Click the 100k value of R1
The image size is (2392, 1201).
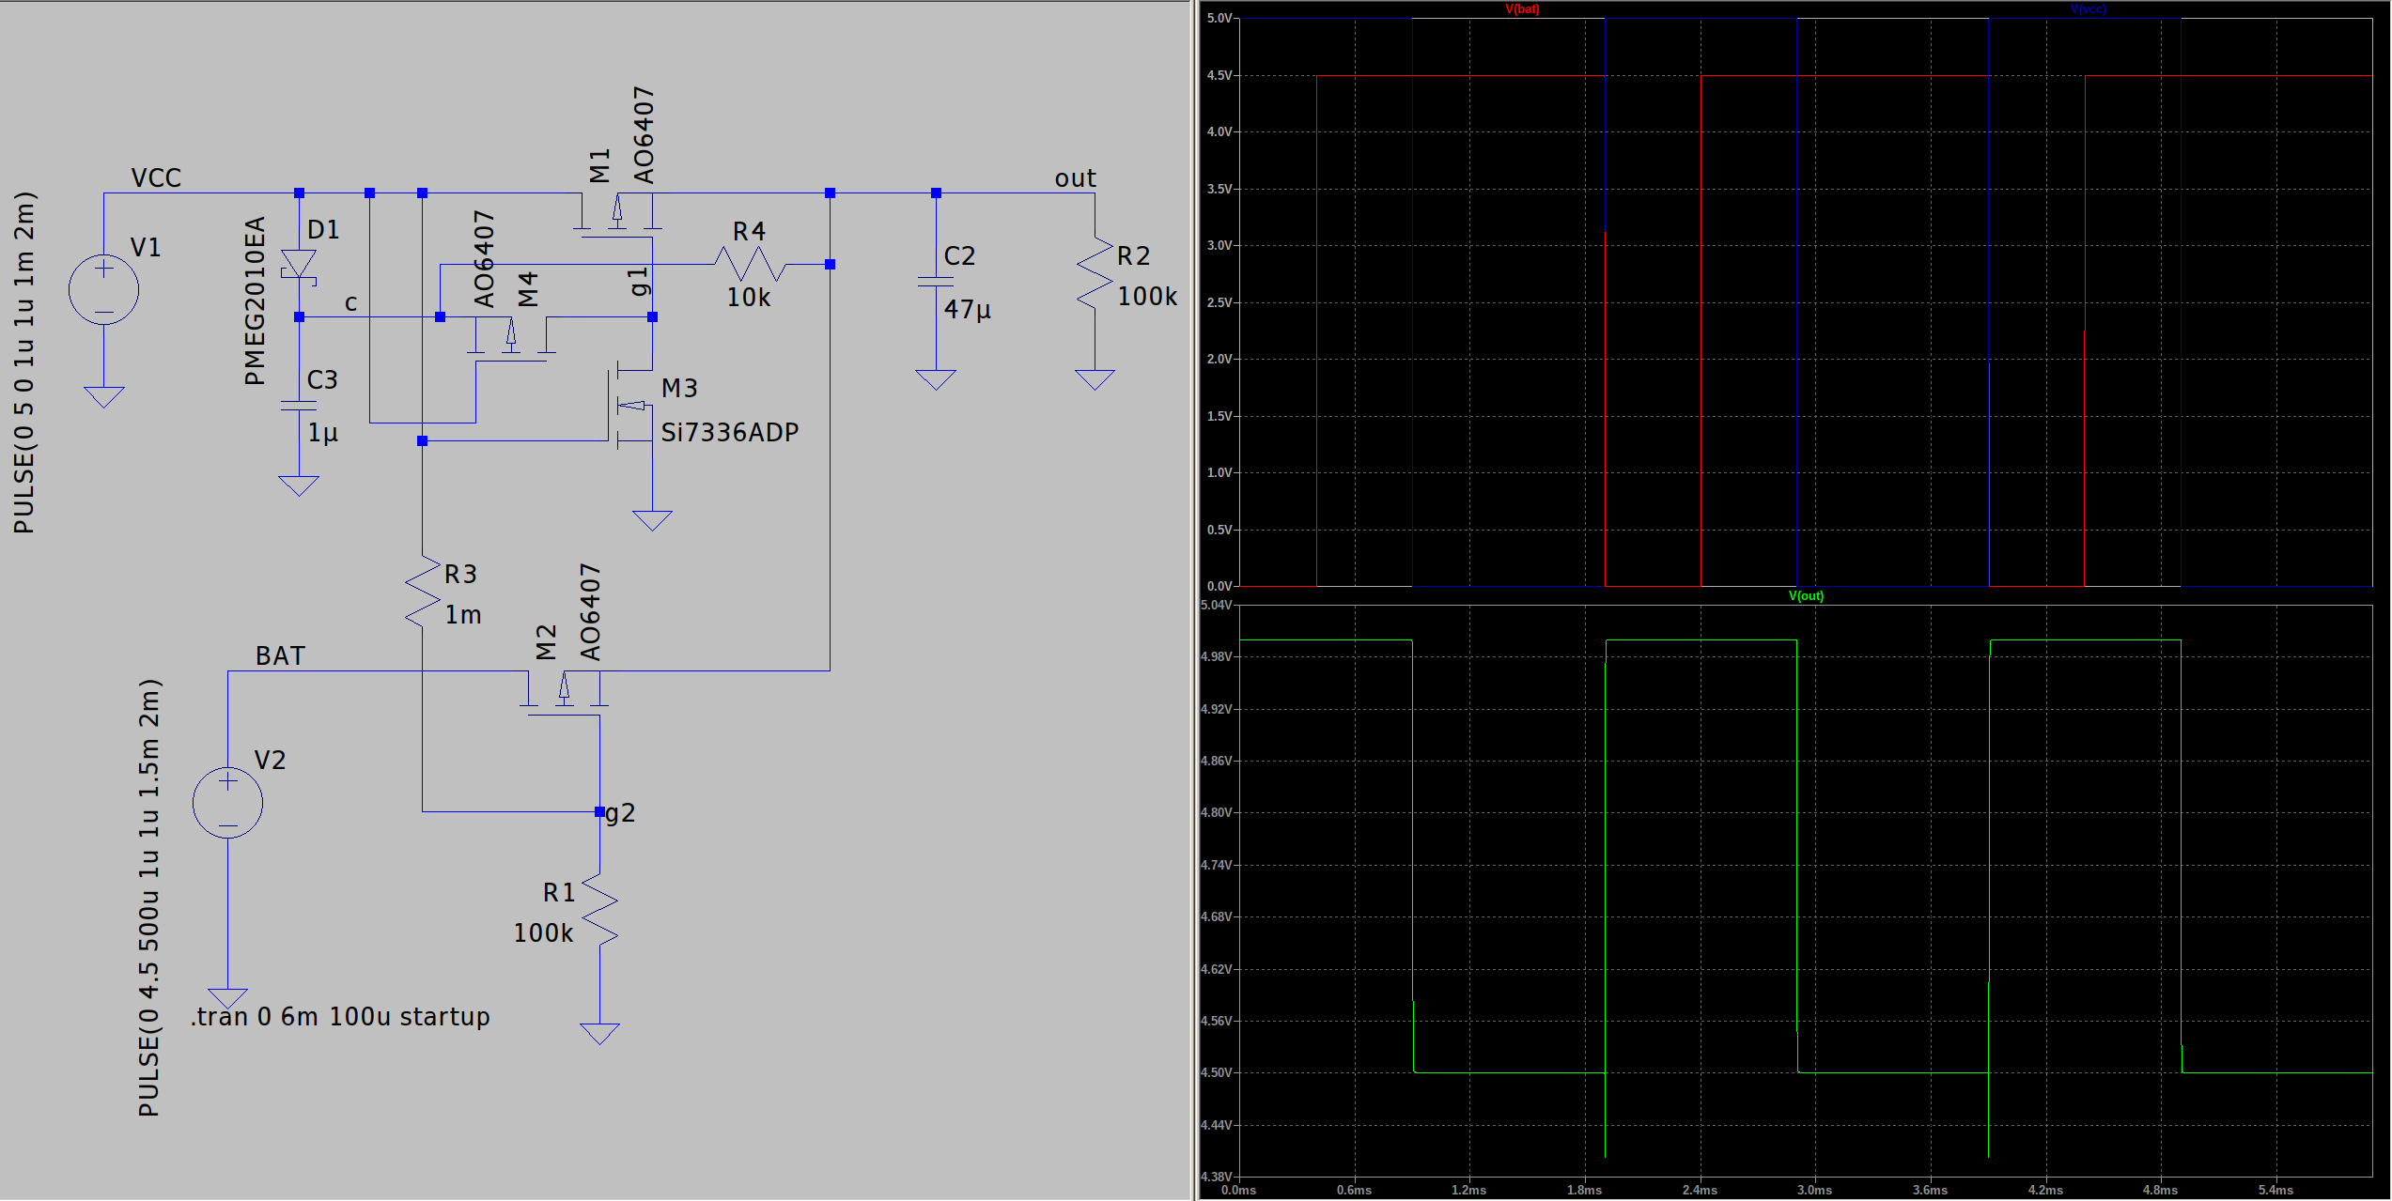543,933
